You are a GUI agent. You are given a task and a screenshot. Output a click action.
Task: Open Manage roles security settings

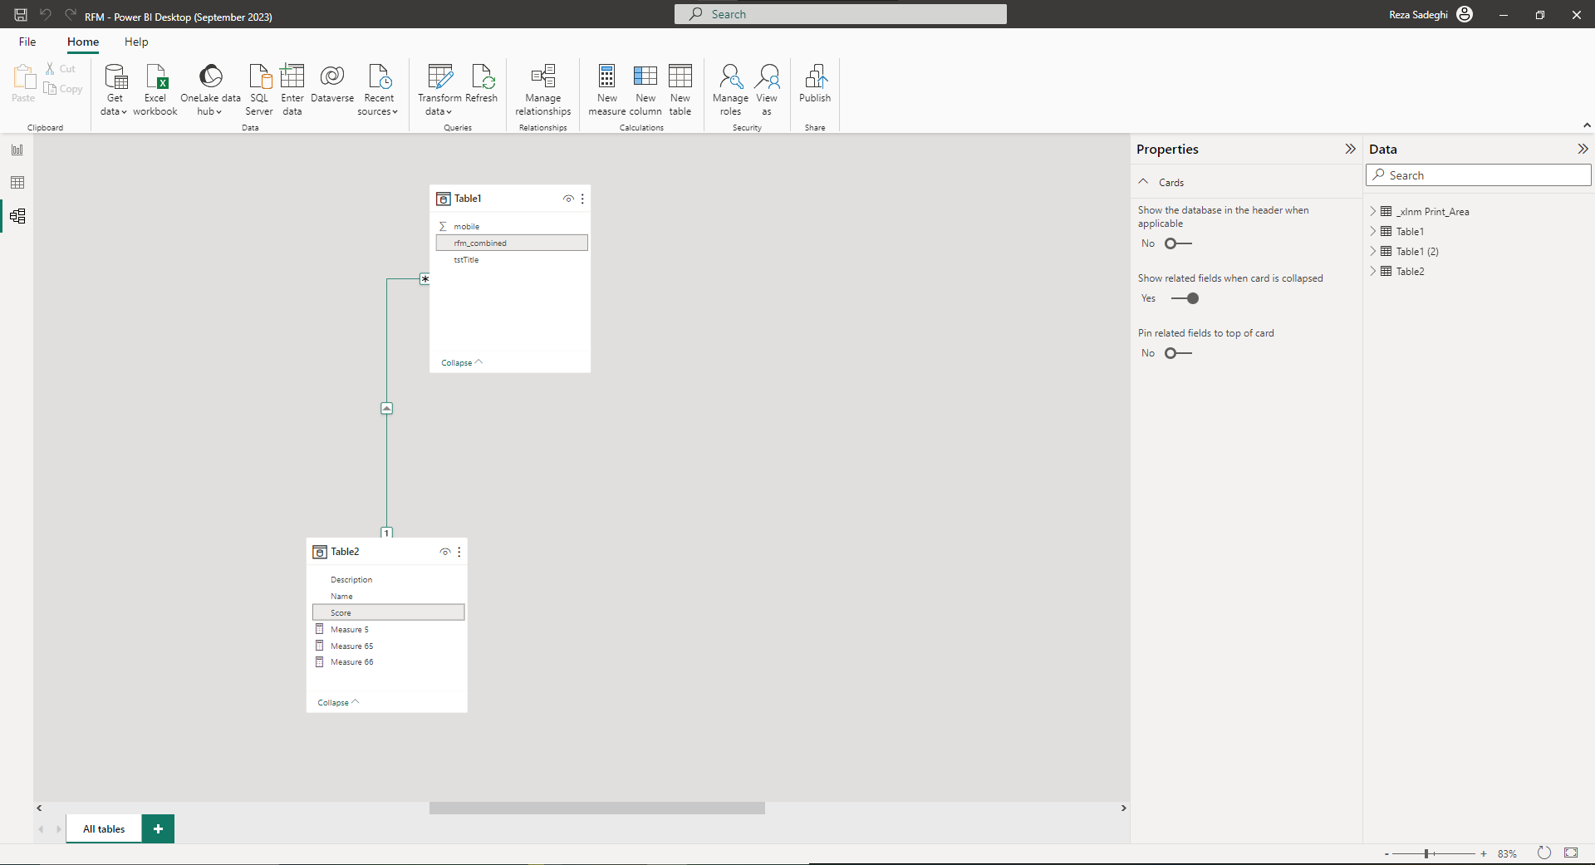(x=730, y=89)
